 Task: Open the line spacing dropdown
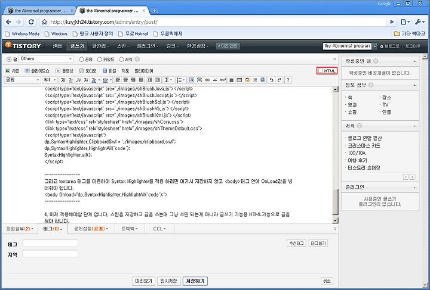click(x=168, y=80)
